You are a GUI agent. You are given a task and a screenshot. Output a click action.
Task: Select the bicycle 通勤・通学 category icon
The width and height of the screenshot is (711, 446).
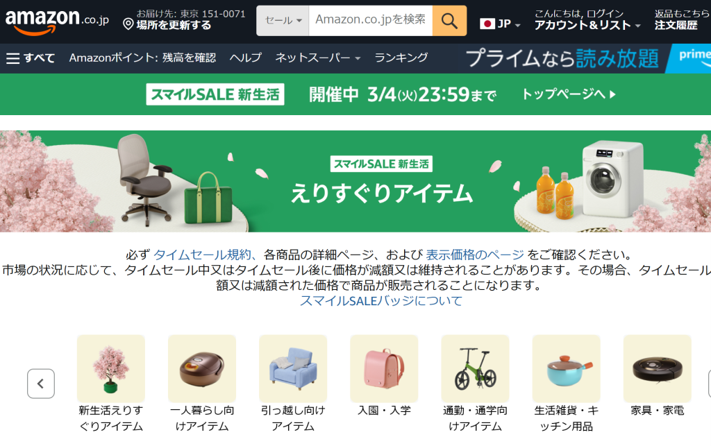(475, 368)
